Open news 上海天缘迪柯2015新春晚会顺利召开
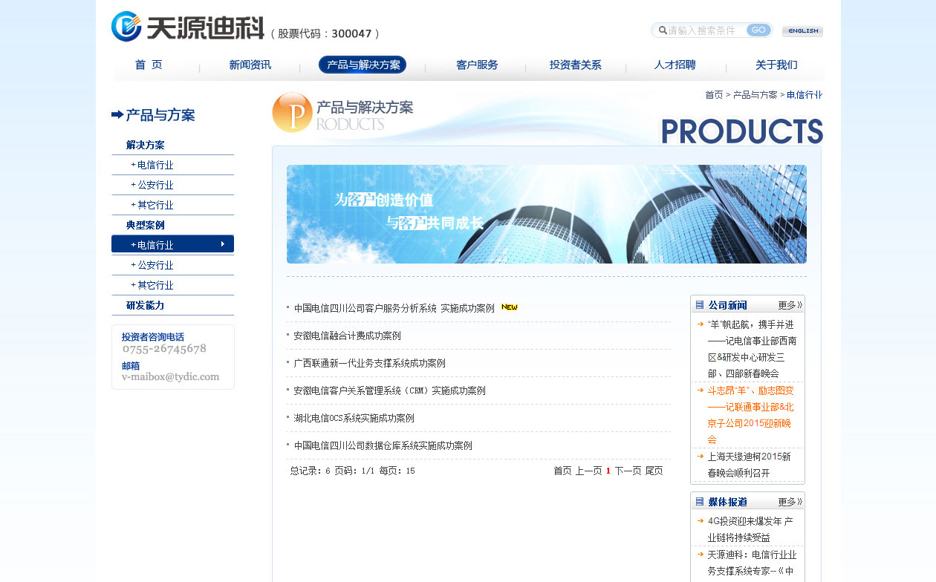Image resolution: width=936 pixels, height=582 pixels. point(749,465)
